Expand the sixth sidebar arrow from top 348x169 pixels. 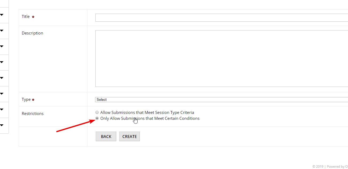tap(2, 94)
